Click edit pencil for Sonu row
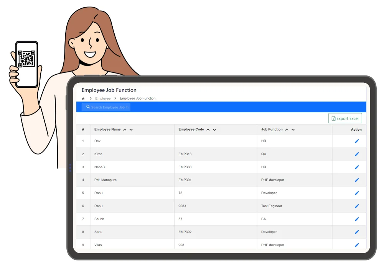This screenshot has width=384, height=267. pyautogui.click(x=357, y=232)
